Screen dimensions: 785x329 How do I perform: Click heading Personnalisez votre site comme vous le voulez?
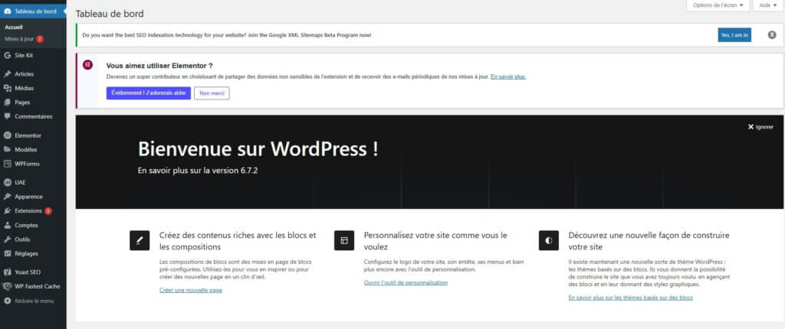tap(435, 241)
